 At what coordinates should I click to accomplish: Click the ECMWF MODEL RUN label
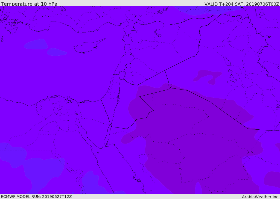(36, 197)
